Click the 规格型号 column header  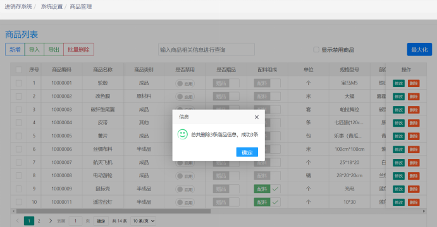pyautogui.click(x=350, y=70)
